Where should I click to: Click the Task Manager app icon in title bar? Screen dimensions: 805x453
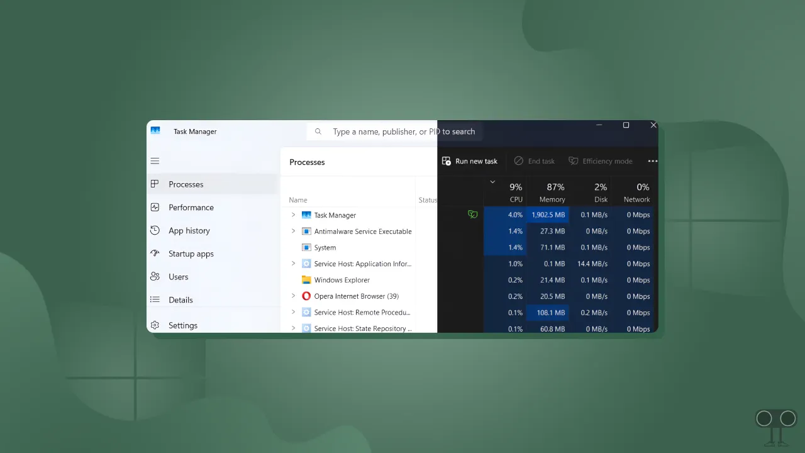coord(155,131)
